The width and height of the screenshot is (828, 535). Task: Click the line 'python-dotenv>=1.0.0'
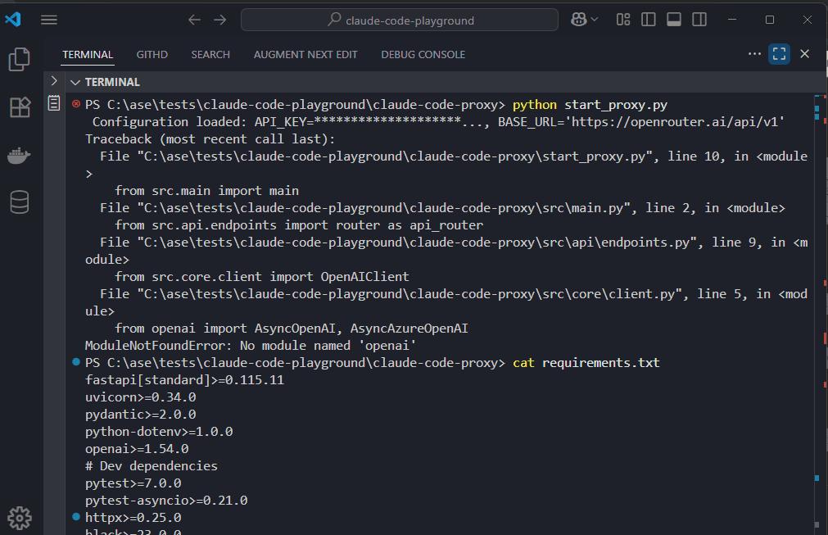[x=159, y=432]
